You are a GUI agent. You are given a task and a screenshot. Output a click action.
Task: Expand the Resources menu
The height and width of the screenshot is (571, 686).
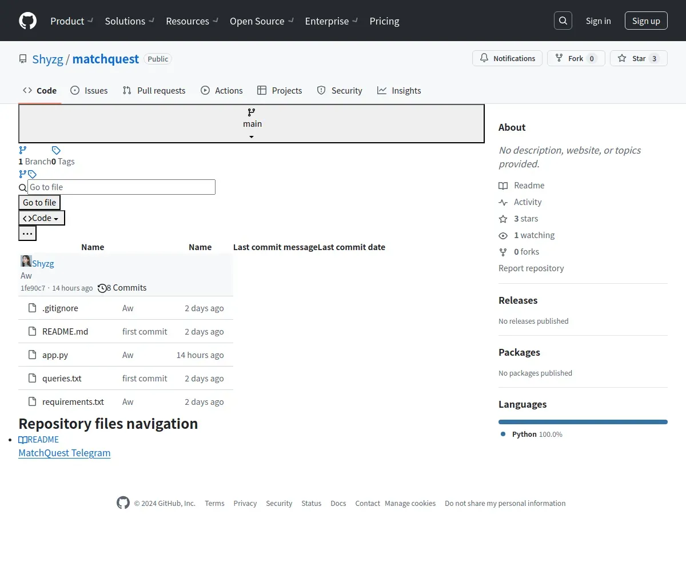tap(192, 21)
